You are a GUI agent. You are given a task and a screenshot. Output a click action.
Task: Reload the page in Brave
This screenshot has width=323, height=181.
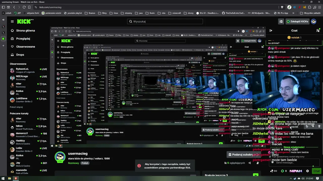coord(24,7)
